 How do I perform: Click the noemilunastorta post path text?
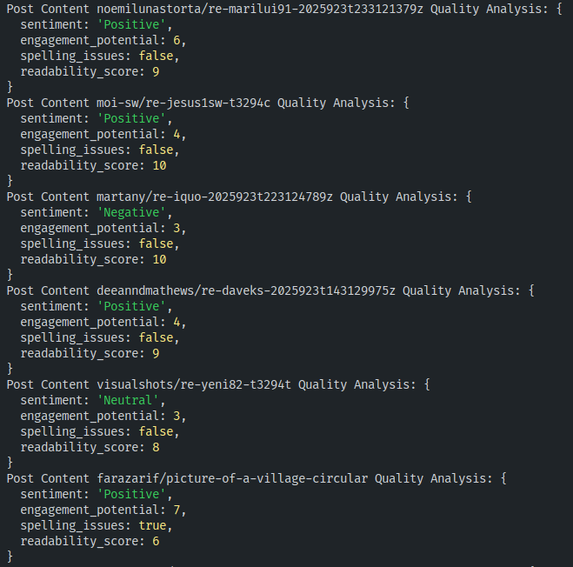tap(258, 9)
